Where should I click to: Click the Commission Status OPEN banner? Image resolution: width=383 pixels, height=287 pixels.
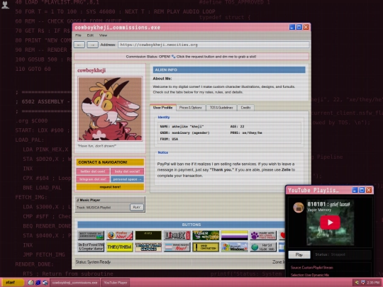tap(191, 57)
